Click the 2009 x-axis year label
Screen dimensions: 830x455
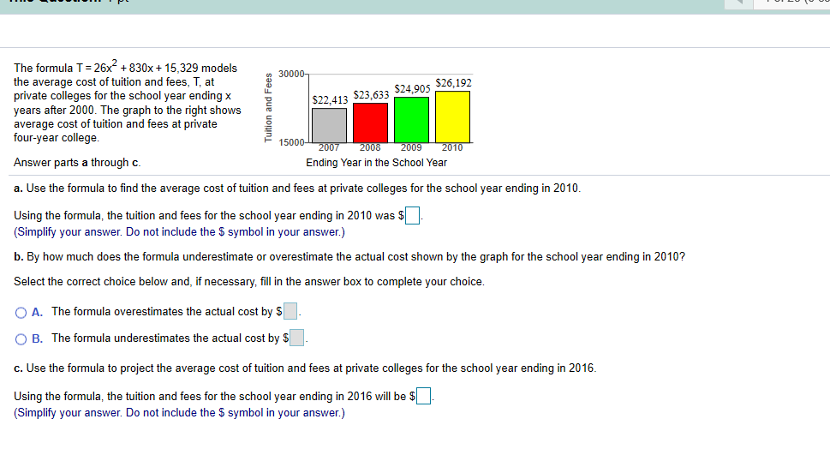(411, 147)
